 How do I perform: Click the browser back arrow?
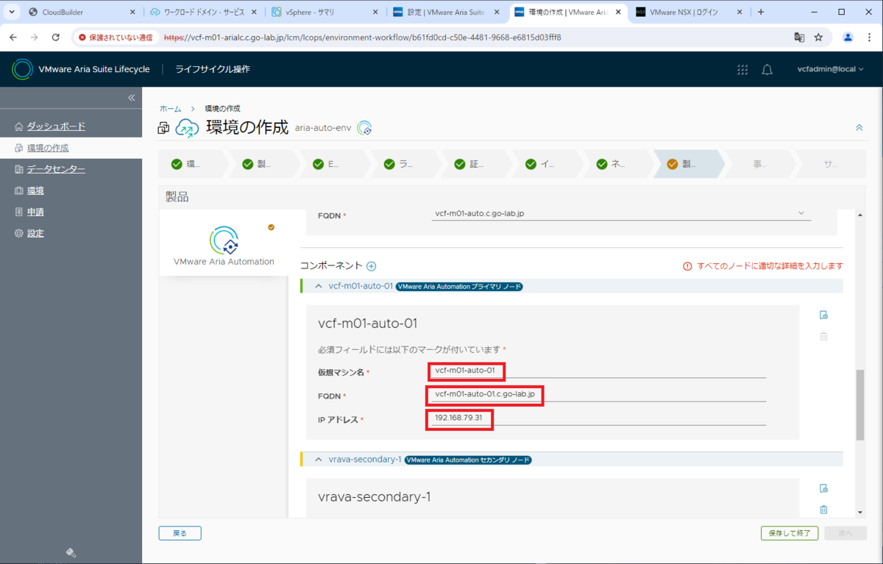click(x=14, y=37)
